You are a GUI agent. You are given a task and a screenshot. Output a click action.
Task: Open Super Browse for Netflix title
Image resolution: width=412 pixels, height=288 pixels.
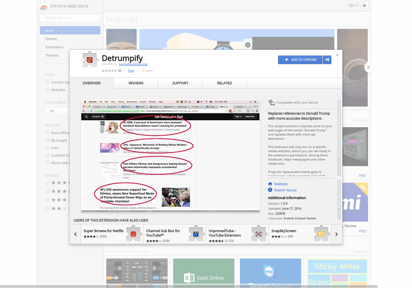(104, 231)
